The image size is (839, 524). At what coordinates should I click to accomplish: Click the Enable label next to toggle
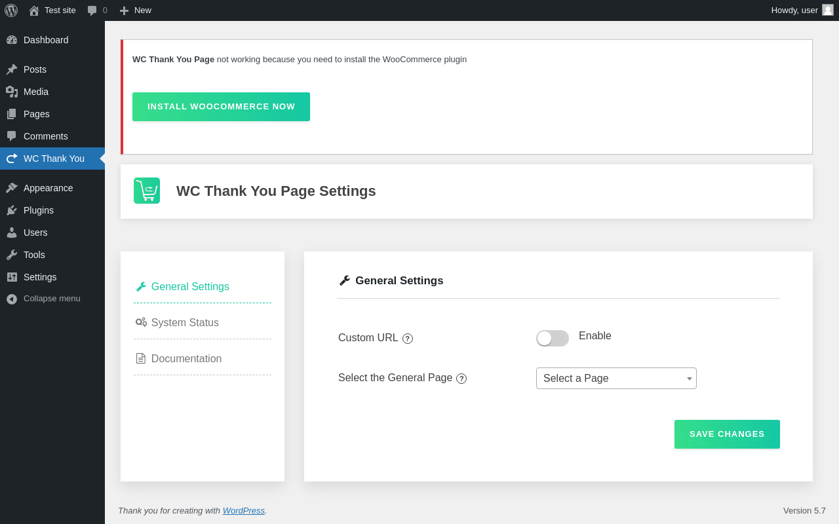595,336
